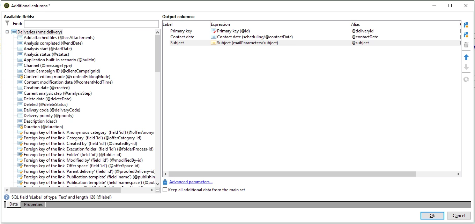Click icon beside Foreign key 'Folder' field

[x=20, y=155]
